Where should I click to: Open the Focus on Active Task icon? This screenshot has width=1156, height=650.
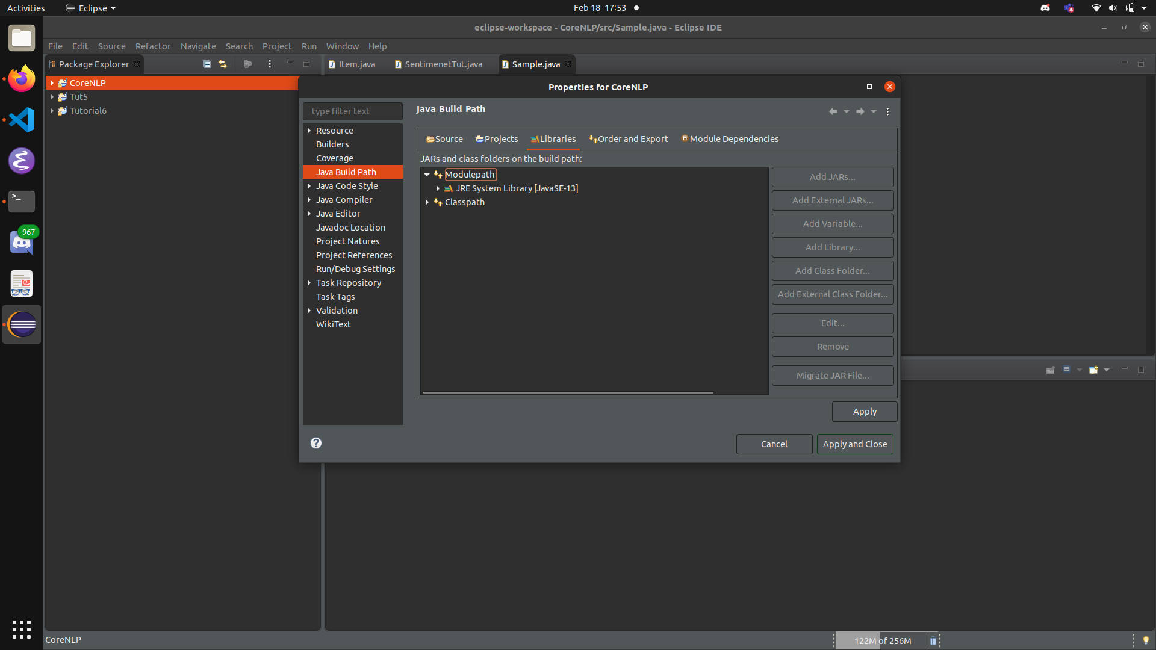(x=247, y=64)
